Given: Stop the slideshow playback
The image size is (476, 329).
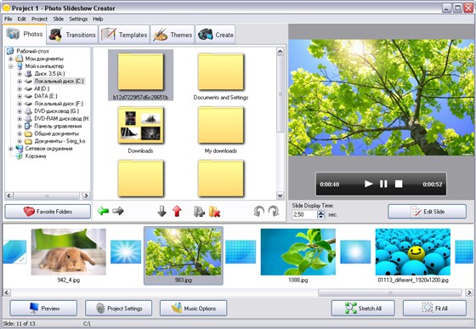Looking at the screenshot, I should [399, 184].
